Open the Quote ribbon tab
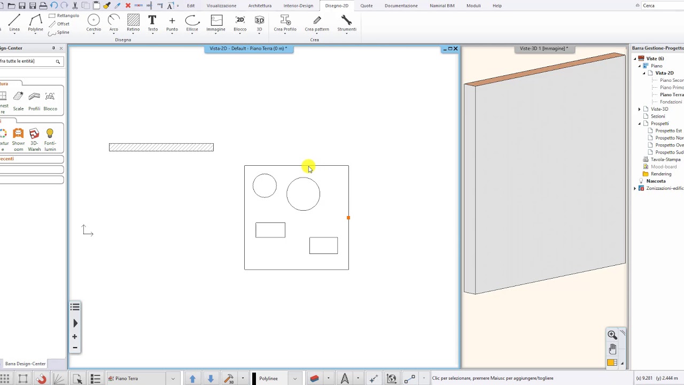 click(x=367, y=5)
